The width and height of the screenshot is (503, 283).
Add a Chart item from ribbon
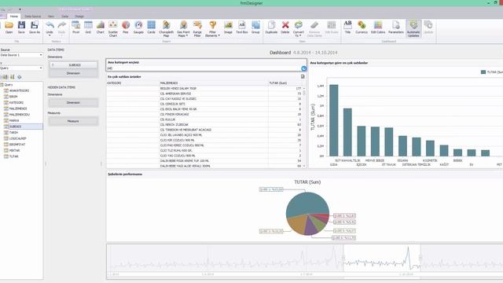(101, 27)
